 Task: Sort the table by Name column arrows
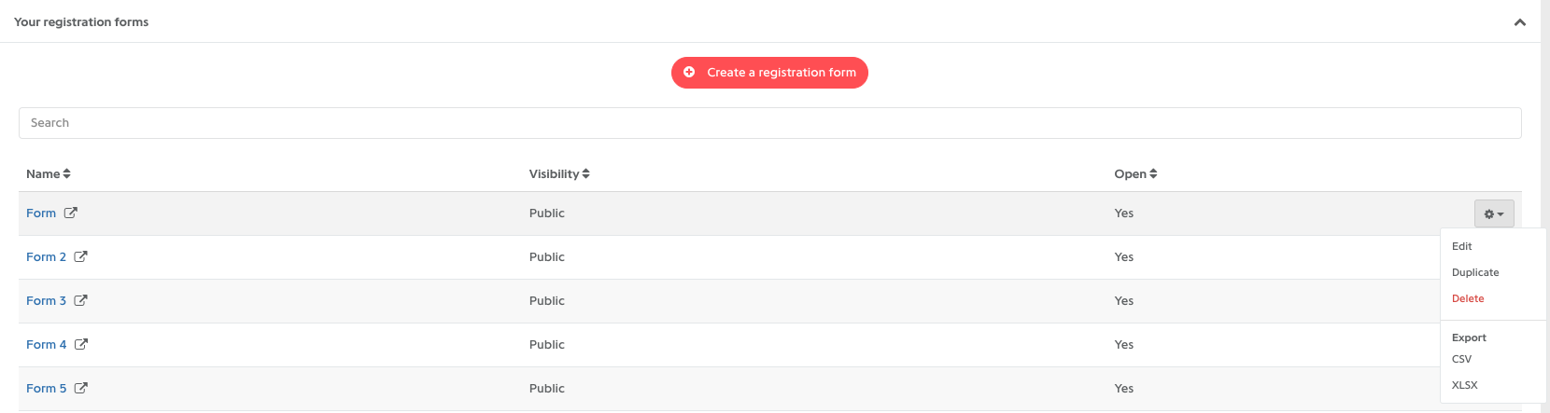point(67,174)
